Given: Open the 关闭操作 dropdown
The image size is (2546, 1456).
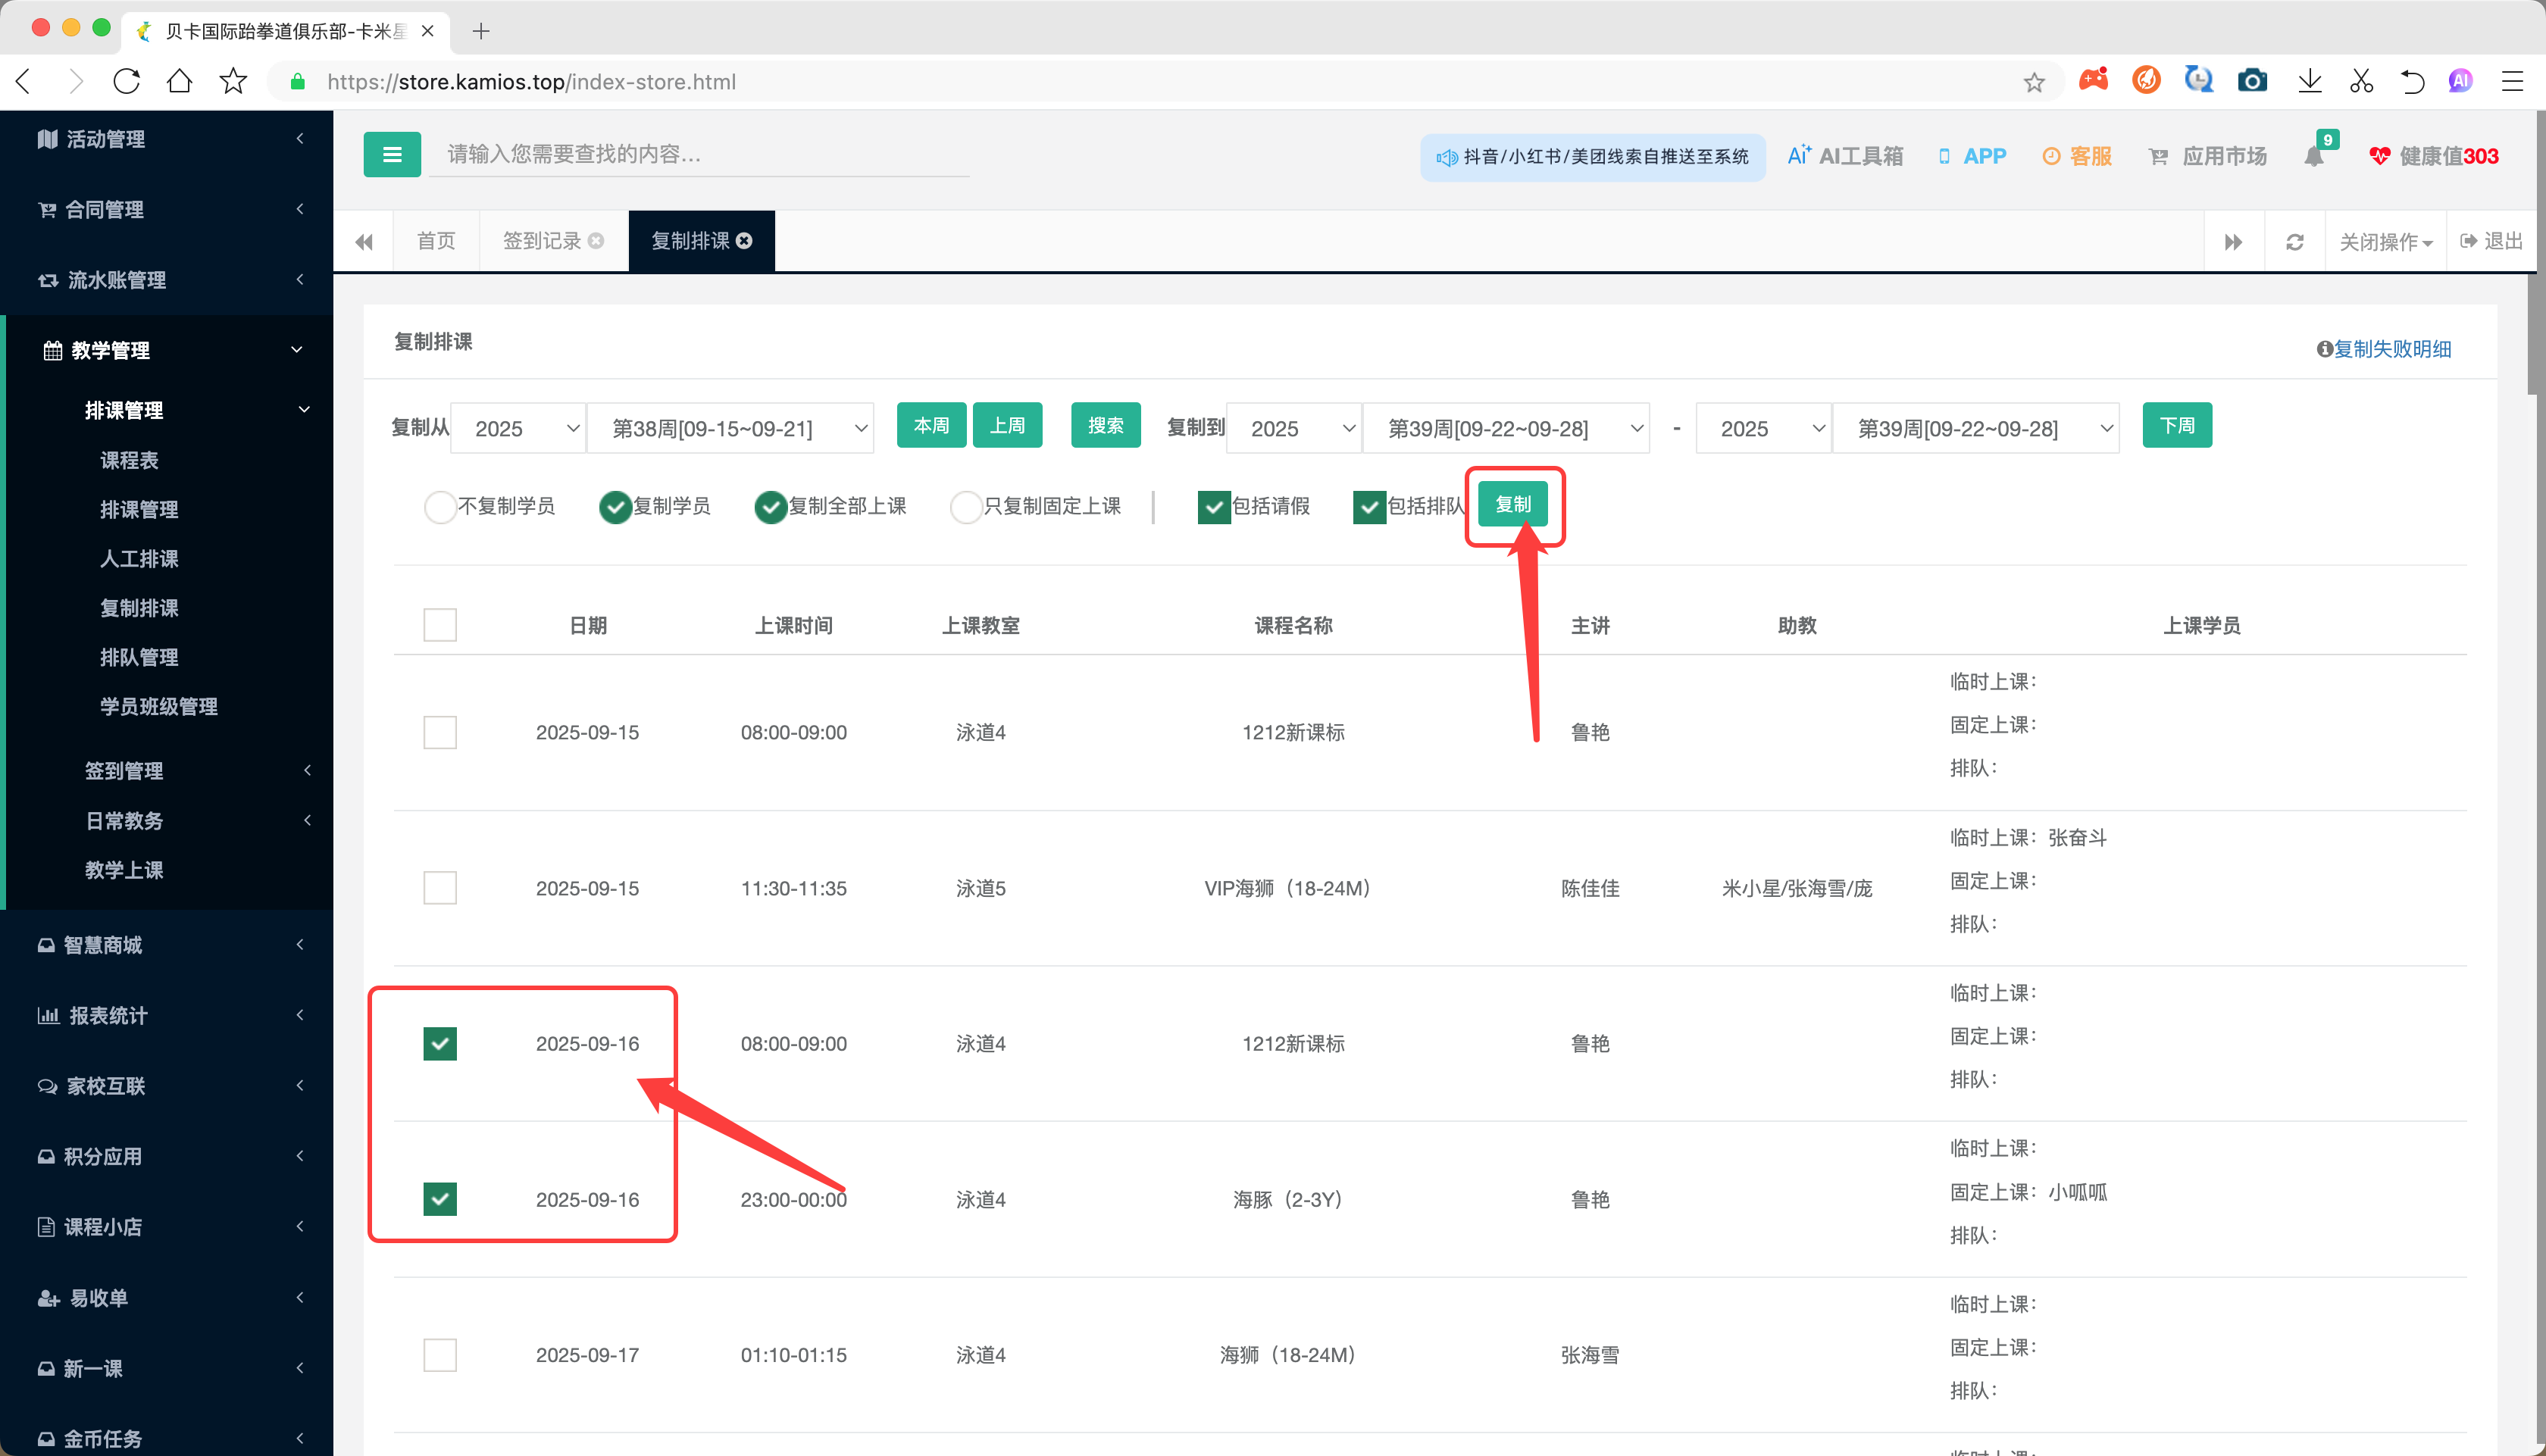Looking at the screenshot, I should pos(2384,242).
